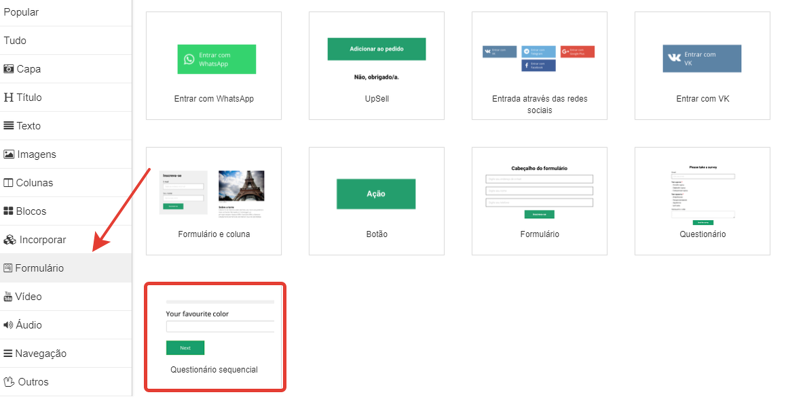This screenshot has width=786, height=403.
Task: Click the YouTube icon beside Vídeo
Action: [x=8, y=297]
